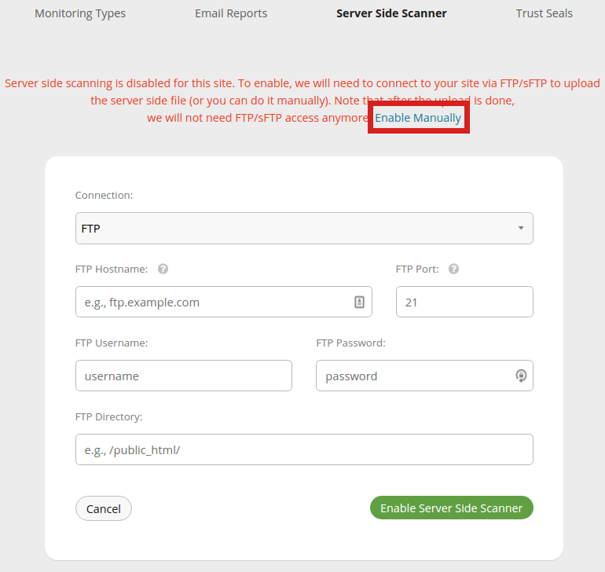Open the Email Reports tab
Viewport: 605px width, 572px height.
[x=231, y=13]
